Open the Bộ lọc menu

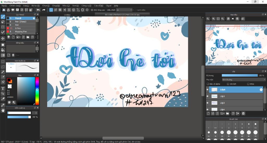[x=35, y=6]
